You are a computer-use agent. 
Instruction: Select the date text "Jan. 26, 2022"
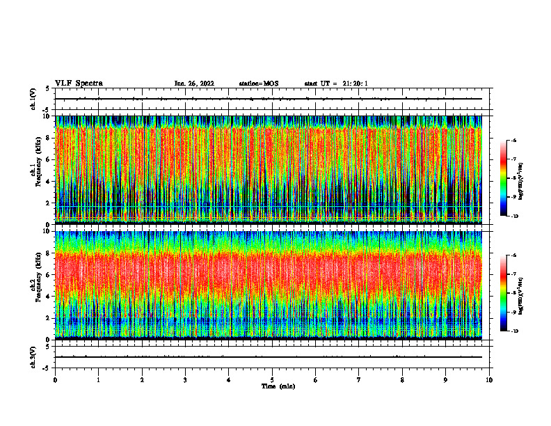(x=194, y=84)
